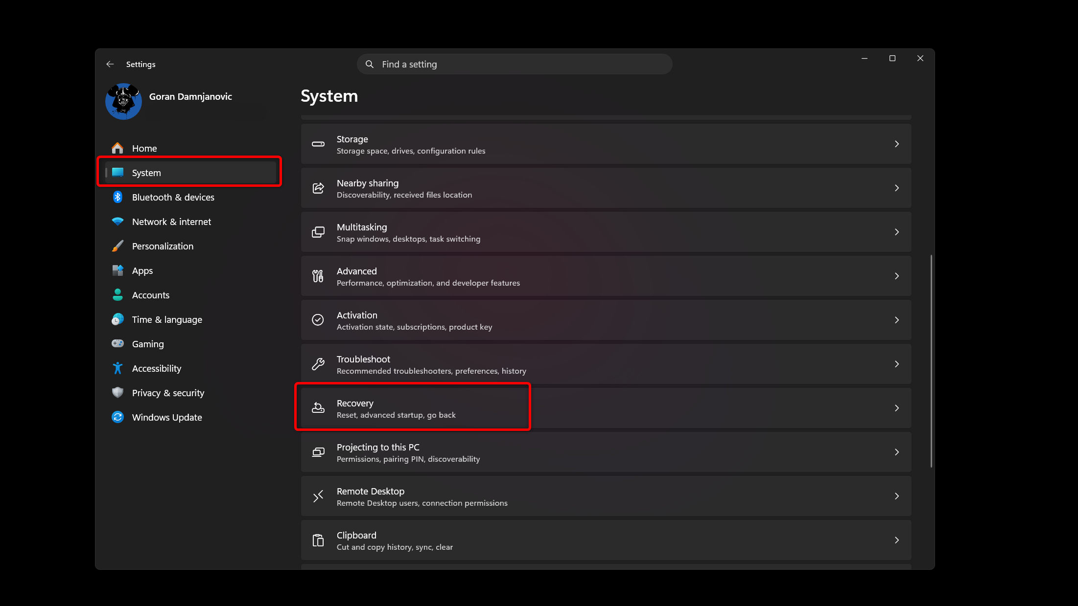Screen dimensions: 1078x606
Task: Click the Activation row chevron
Action: click(x=897, y=320)
